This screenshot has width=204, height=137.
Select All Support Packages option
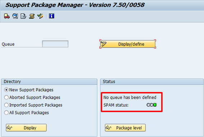click(6, 112)
